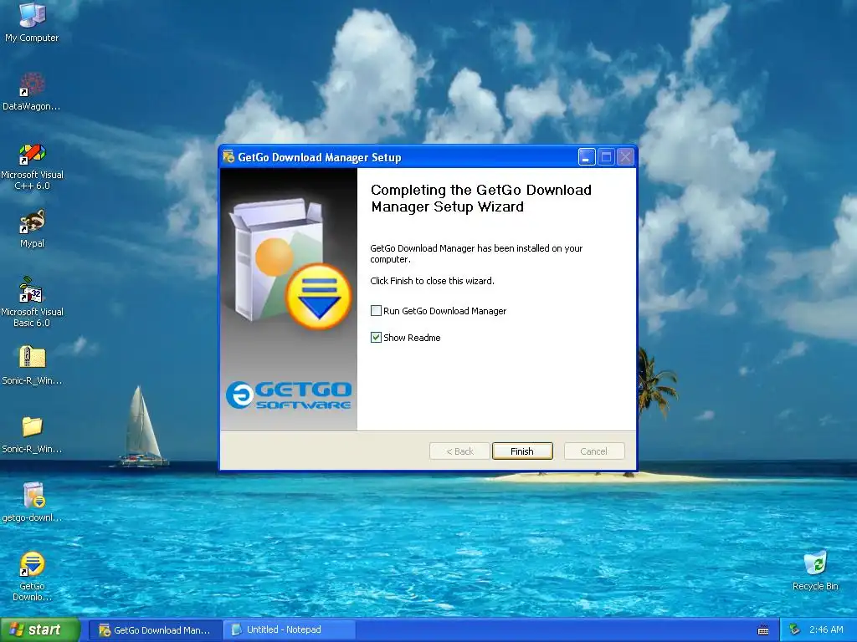Click the 'has been installed on your computer' text

[x=476, y=253]
